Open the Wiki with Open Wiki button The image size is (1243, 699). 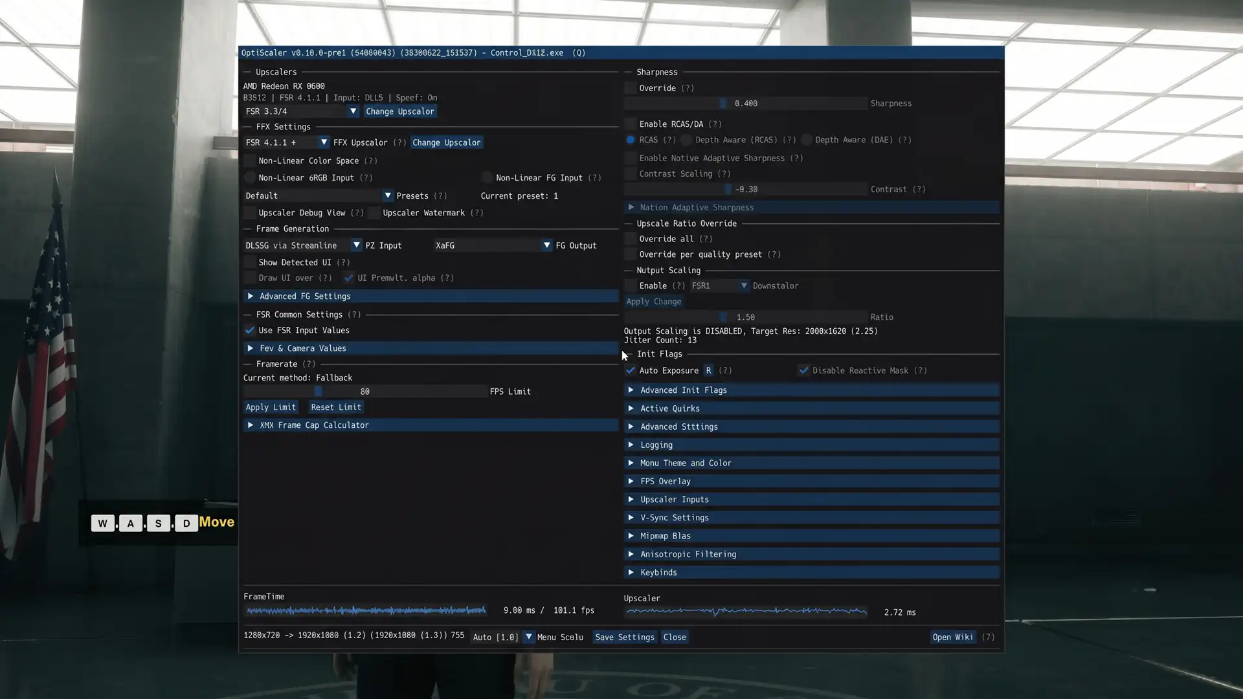953,637
